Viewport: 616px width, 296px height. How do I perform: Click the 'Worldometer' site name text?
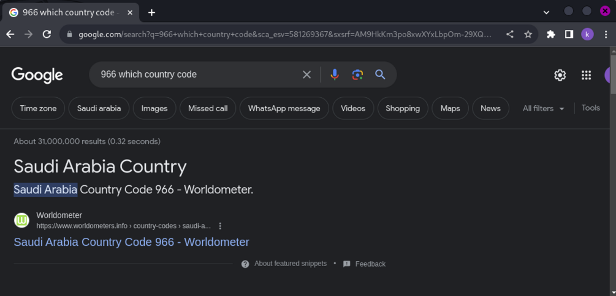(x=59, y=215)
